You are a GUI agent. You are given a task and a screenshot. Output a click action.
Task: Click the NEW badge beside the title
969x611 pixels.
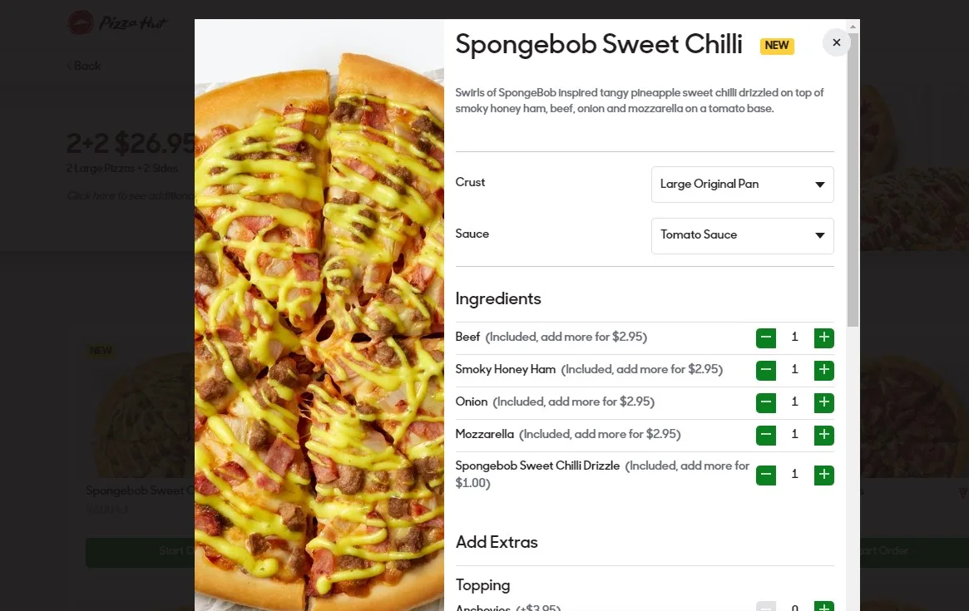click(x=777, y=46)
